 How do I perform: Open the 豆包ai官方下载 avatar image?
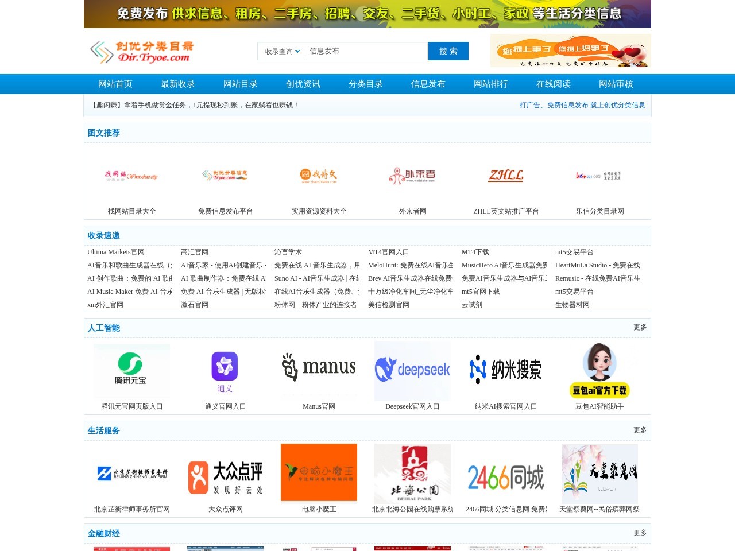pyautogui.click(x=599, y=371)
